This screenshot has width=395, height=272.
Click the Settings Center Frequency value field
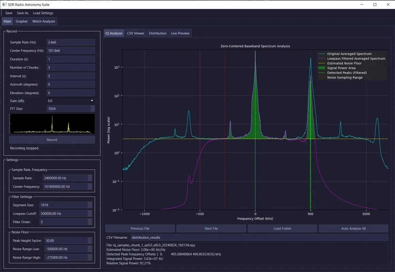click(65, 186)
